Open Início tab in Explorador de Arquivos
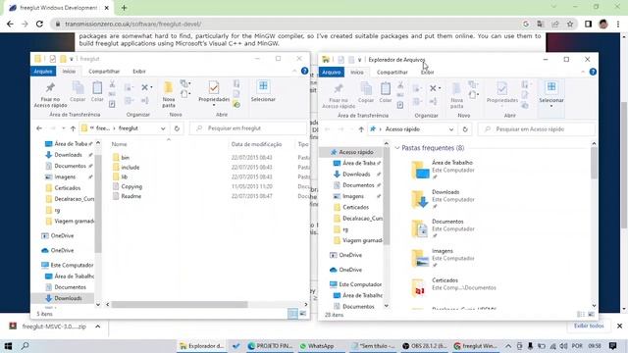628x353 pixels. (x=357, y=72)
